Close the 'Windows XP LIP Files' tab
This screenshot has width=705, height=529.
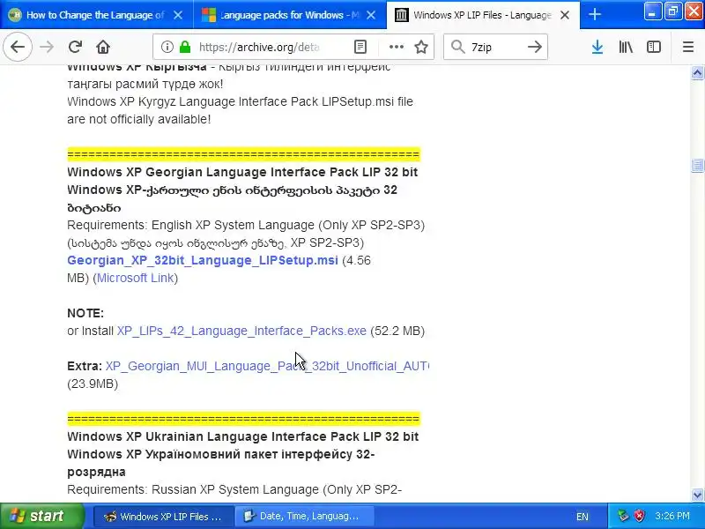(565, 15)
